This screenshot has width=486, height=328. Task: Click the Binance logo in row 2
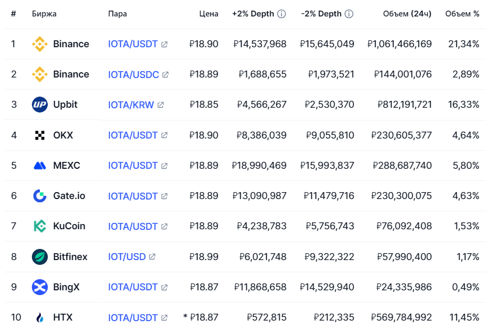point(40,74)
